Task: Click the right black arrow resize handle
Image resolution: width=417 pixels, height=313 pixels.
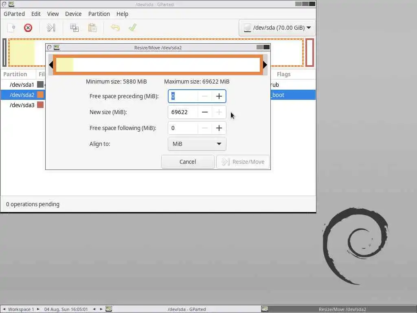Action: click(x=265, y=65)
